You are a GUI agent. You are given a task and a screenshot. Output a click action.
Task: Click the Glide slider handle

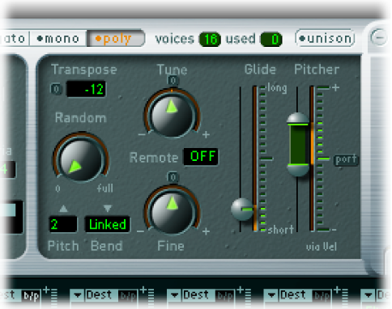tap(242, 210)
